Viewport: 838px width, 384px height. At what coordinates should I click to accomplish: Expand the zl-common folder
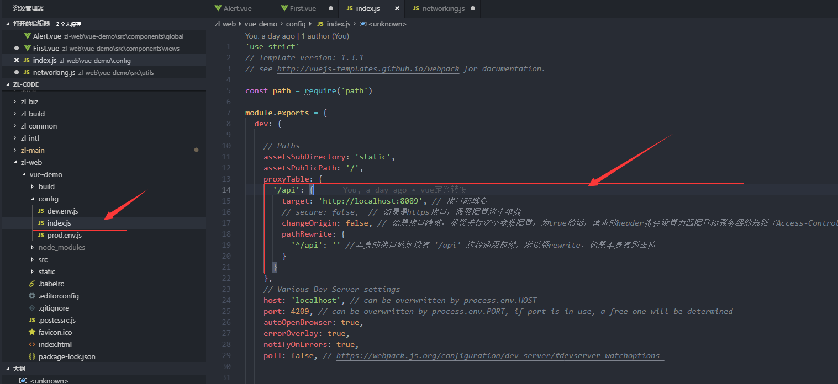pyautogui.click(x=39, y=126)
